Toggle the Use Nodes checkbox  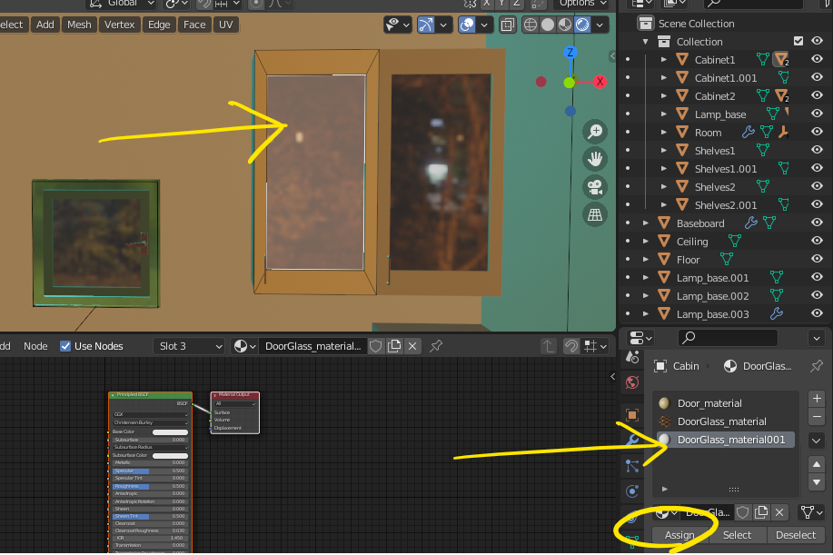(x=65, y=346)
